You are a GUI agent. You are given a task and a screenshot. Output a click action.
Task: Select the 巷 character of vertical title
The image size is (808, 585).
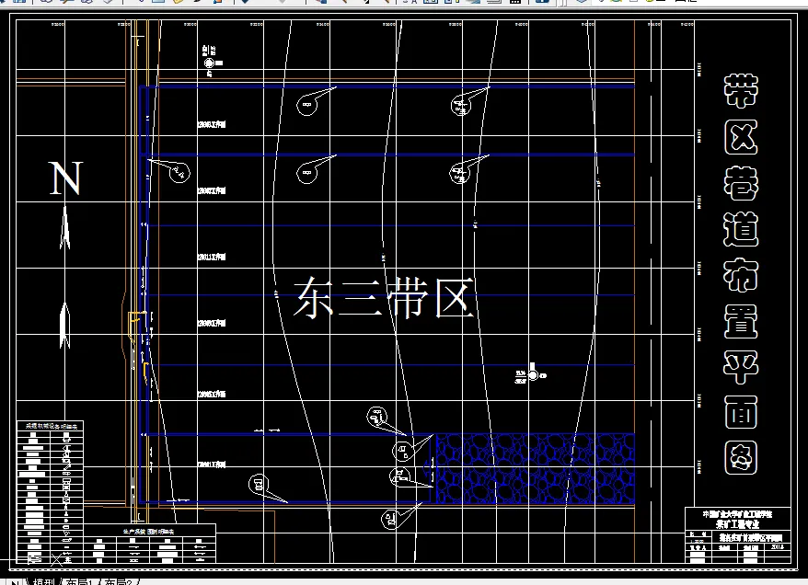[741, 183]
